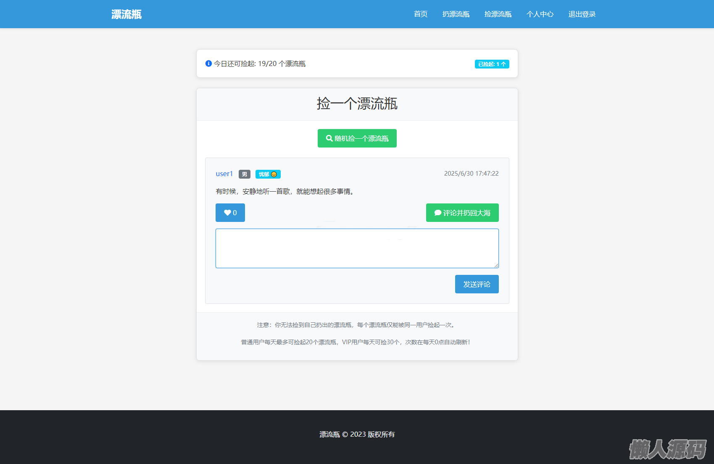This screenshot has height=464, width=714.
Task: Go to 首页 in the navigation bar
Action: [x=420, y=14]
